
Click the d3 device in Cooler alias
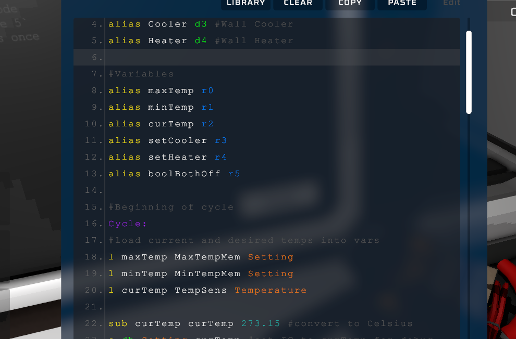click(x=201, y=24)
